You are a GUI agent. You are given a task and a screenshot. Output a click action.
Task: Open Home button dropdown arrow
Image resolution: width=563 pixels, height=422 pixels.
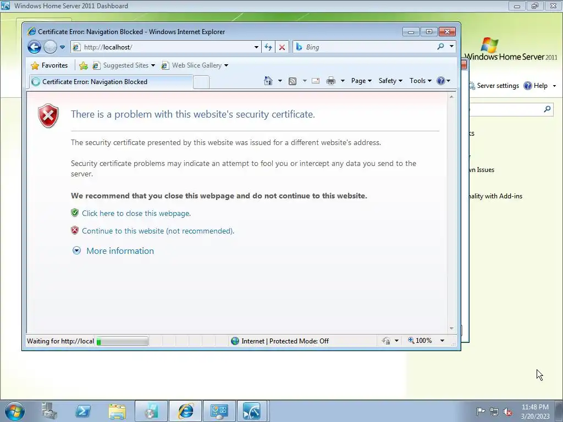pos(280,81)
